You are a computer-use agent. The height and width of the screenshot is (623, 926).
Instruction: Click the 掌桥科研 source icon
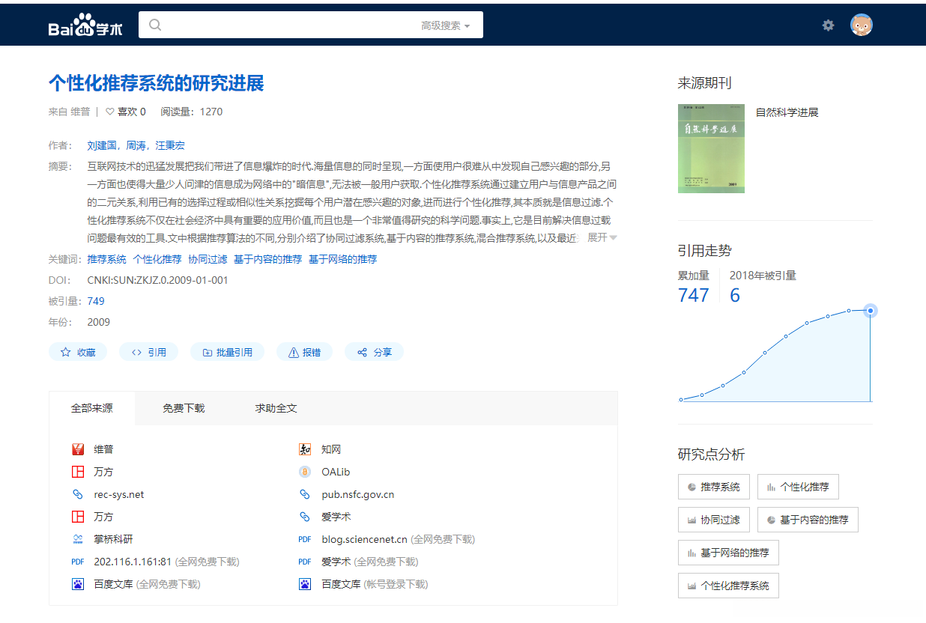(x=78, y=538)
